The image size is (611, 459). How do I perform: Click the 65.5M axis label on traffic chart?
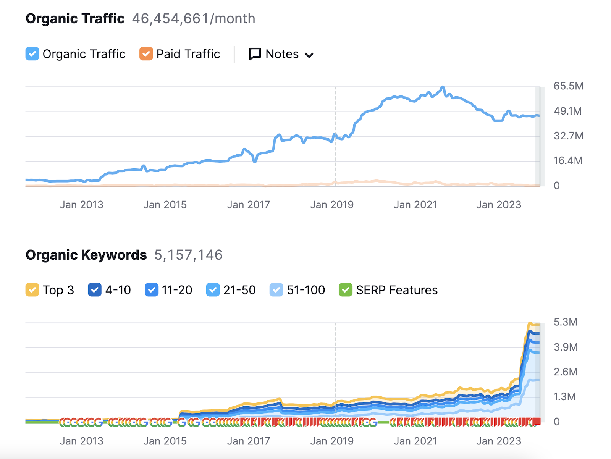click(569, 86)
